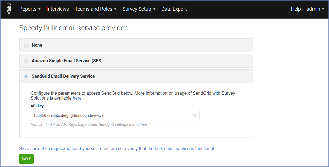The width and height of the screenshot is (329, 167).
Task: Open the admin account menu
Action: (315, 9)
